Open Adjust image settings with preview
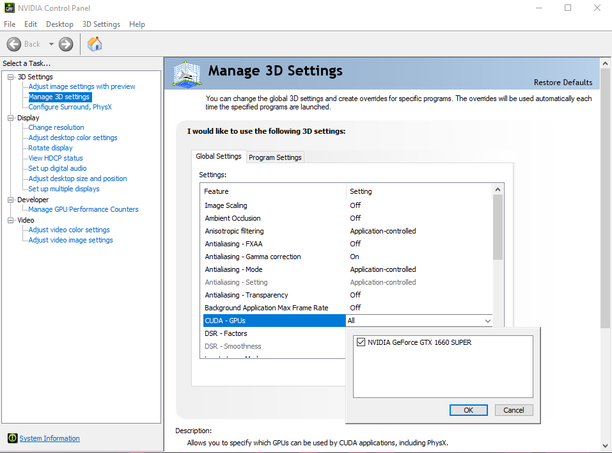This screenshot has height=453, width=612. [82, 86]
